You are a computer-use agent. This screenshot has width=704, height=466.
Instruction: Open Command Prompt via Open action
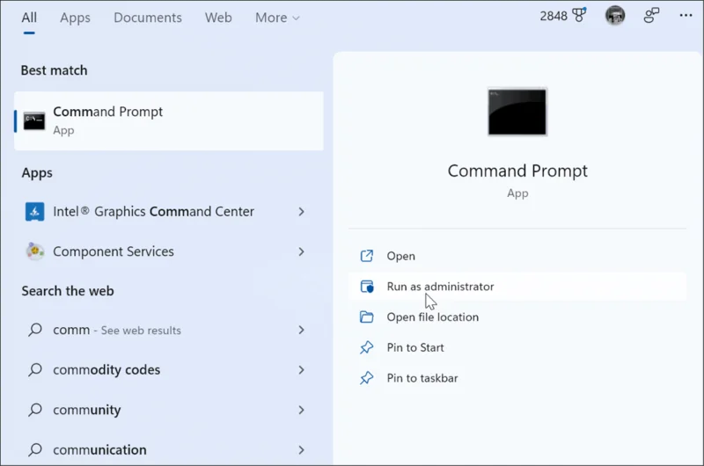517,256
